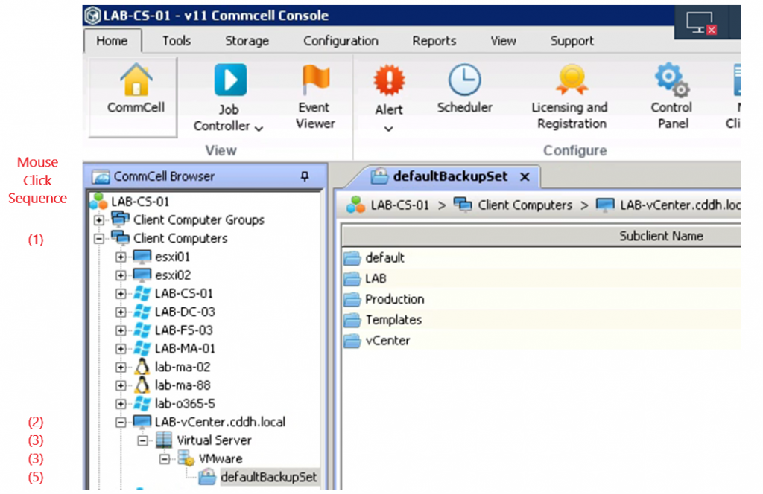
Task: Click the defaultBackupSet icon in tree
Action: (207, 477)
